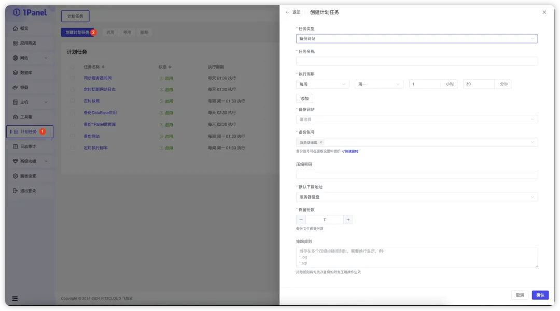Focus the 压缩密码 input field
Viewport: 560px width, 311px height.
coord(417,174)
